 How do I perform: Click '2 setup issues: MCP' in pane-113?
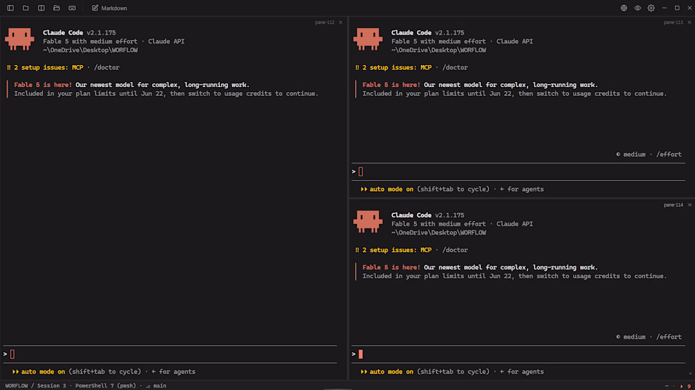[x=397, y=68]
